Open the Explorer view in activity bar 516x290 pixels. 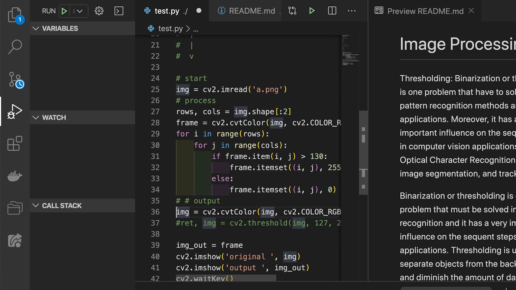(15, 15)
